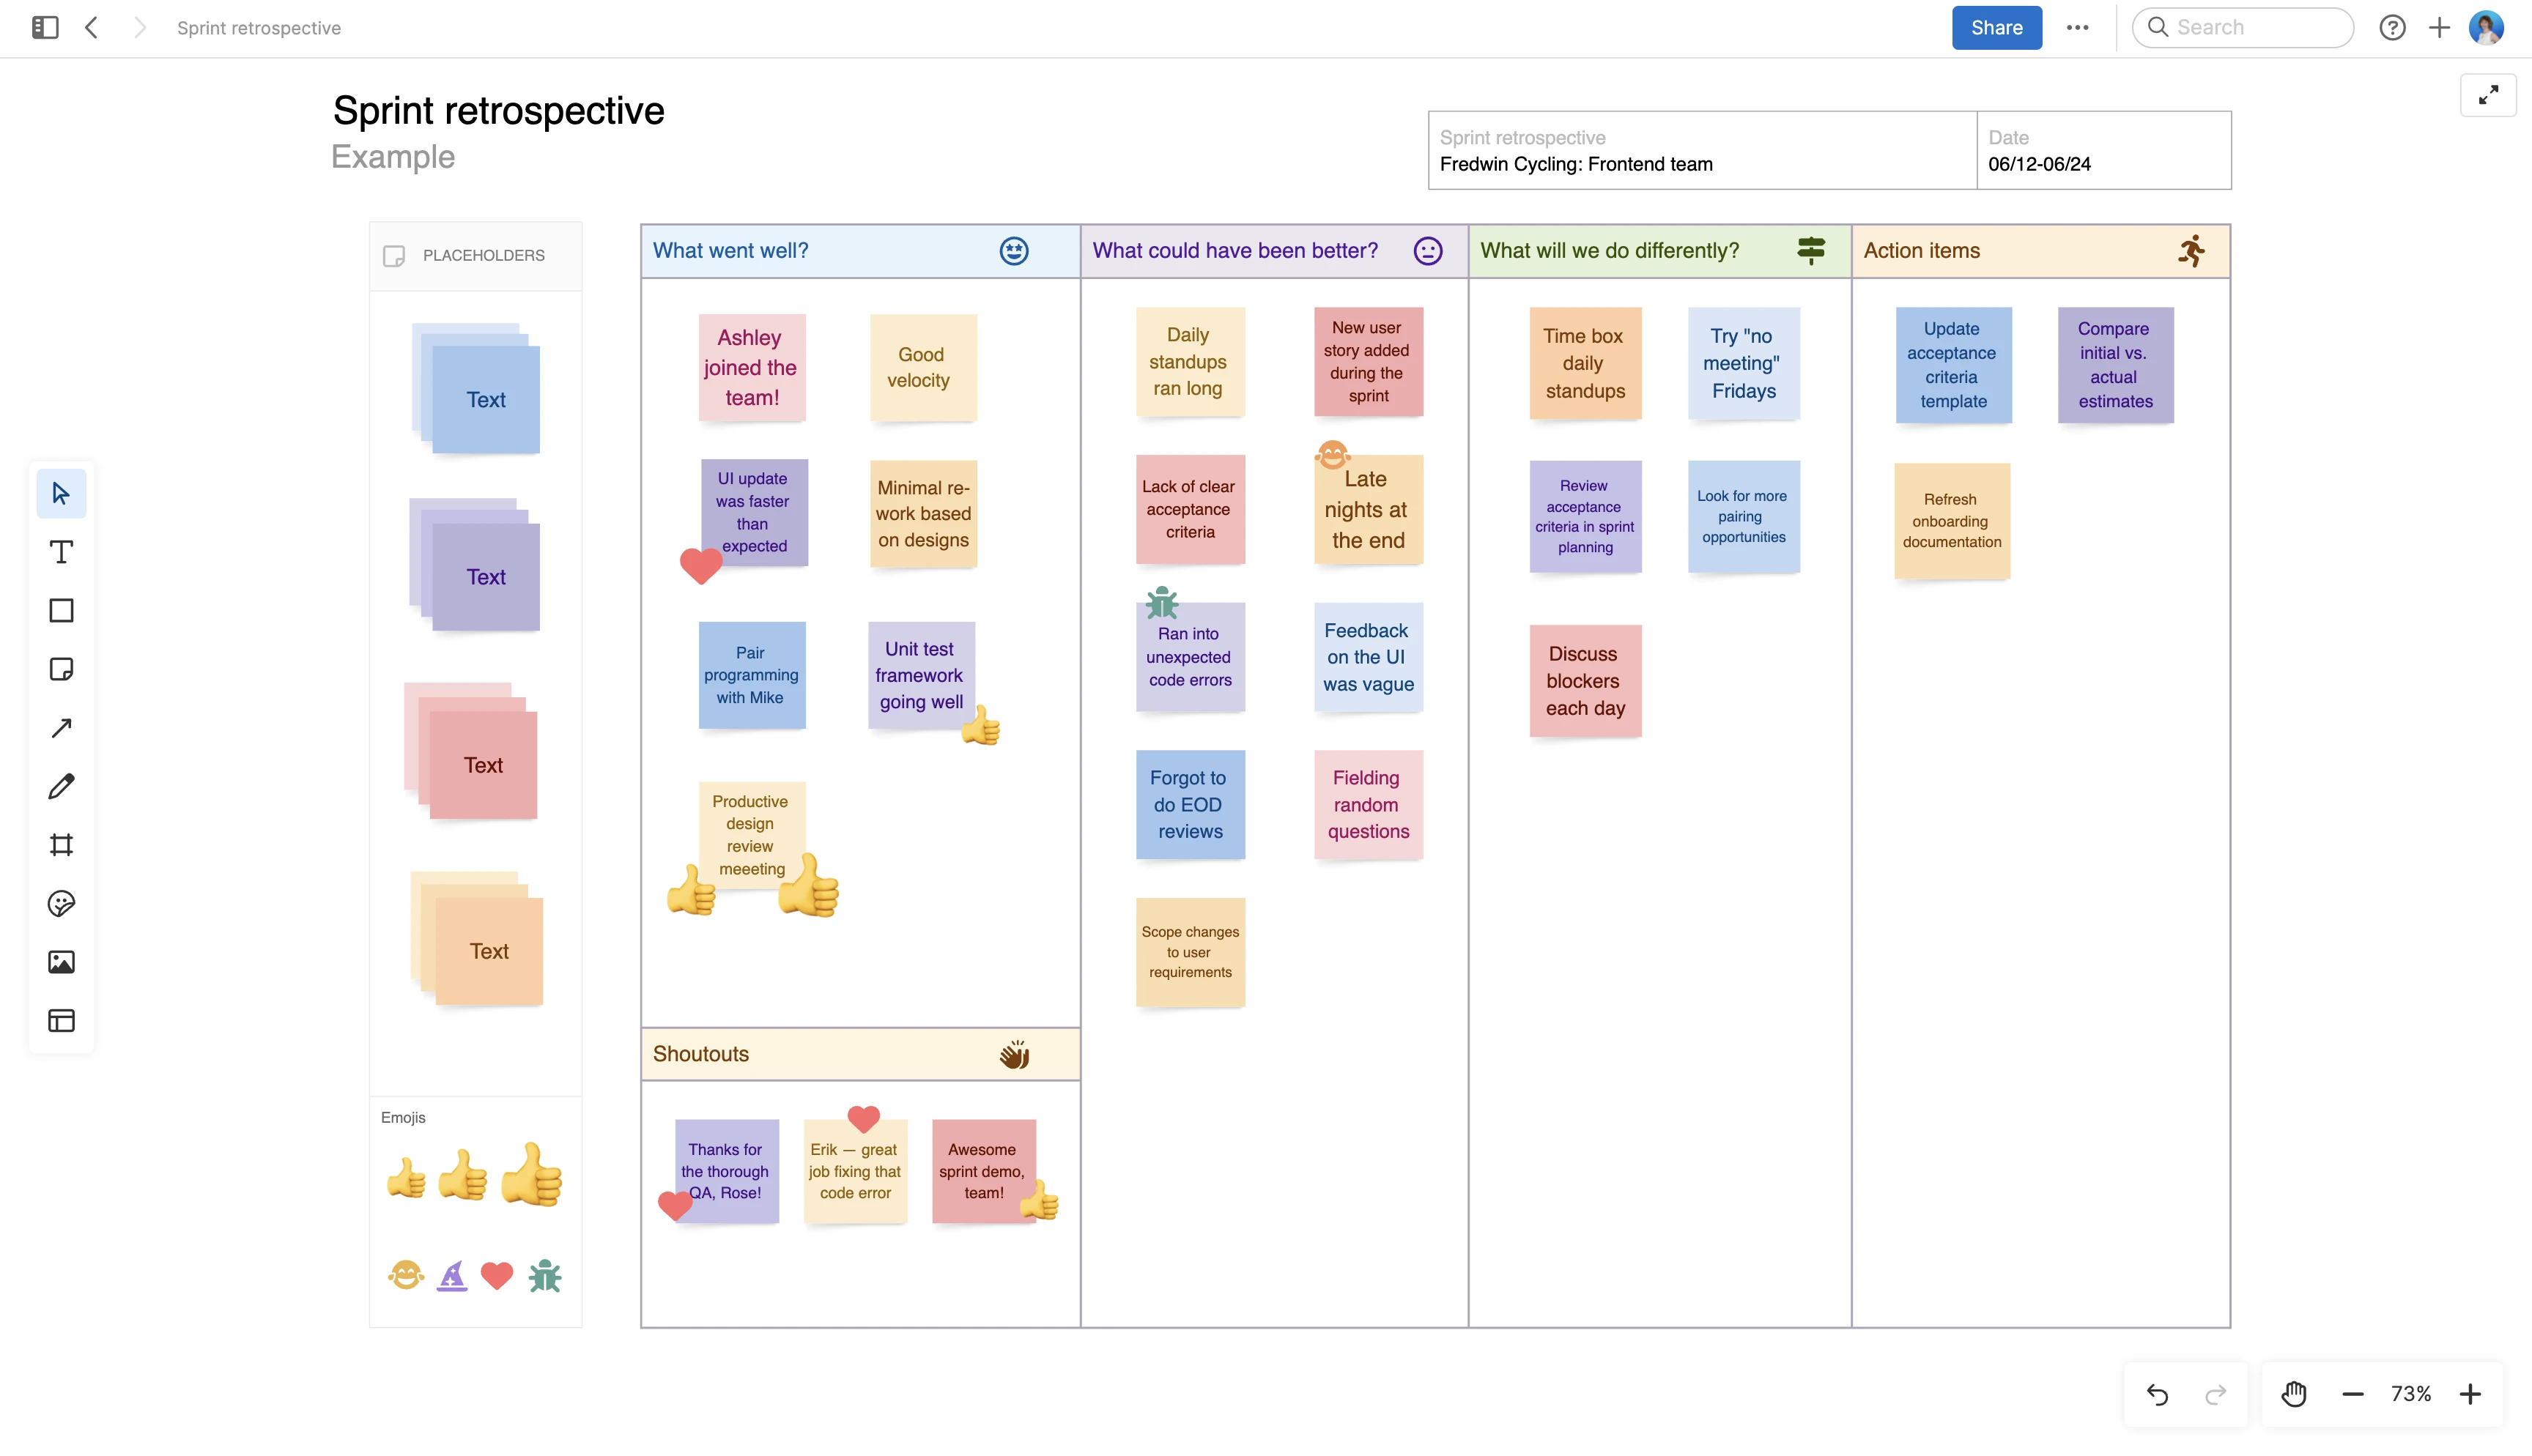Choose the Frame tool
2532x1456 pixels.
pyautogui.click(x=61, y=844)
